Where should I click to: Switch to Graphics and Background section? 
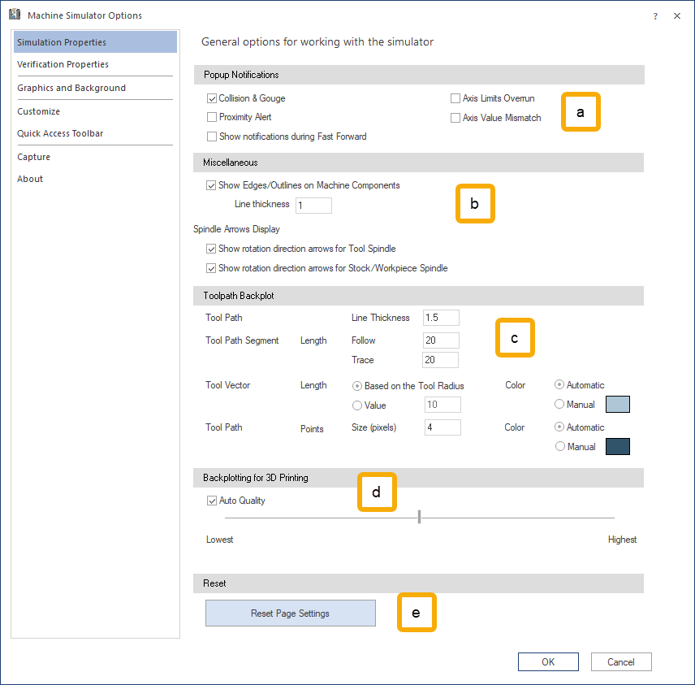(x=71, y=88)
